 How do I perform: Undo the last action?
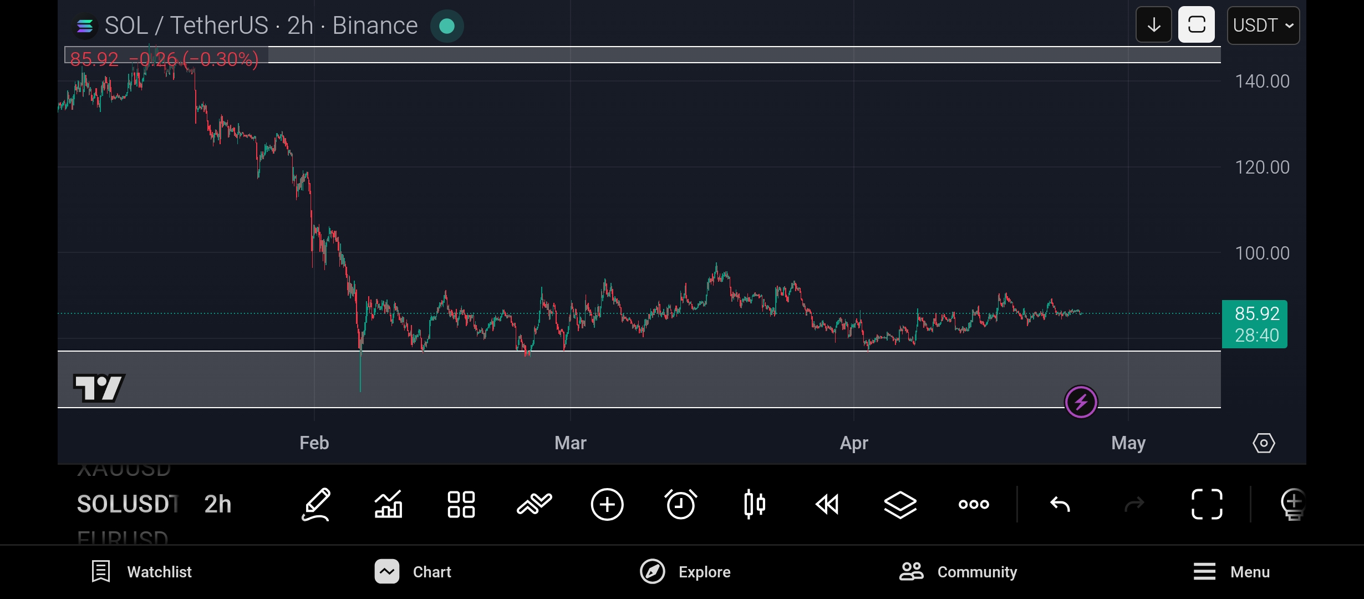1060,504
